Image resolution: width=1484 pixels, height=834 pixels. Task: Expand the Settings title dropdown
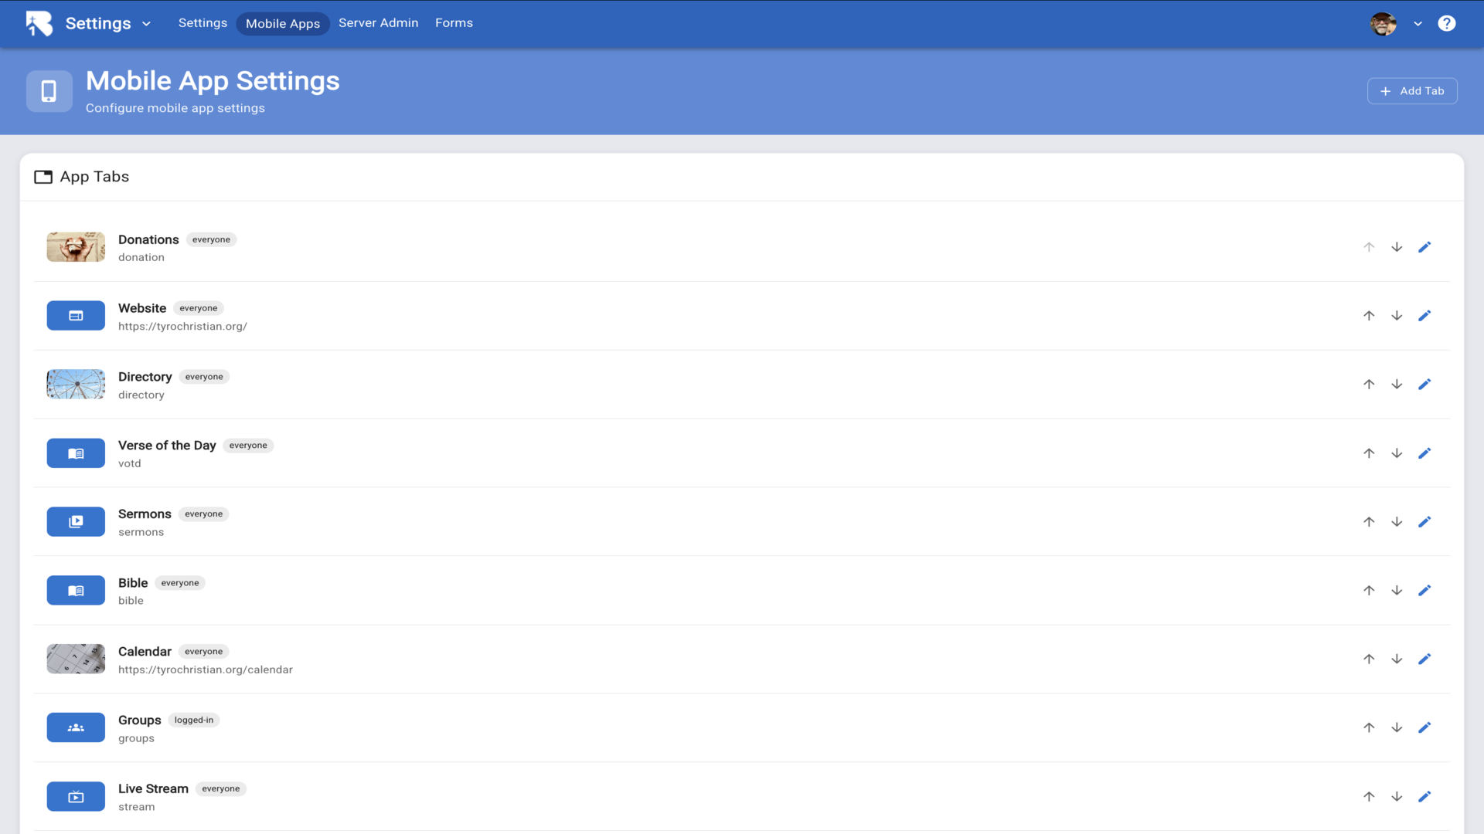point(146,24)
